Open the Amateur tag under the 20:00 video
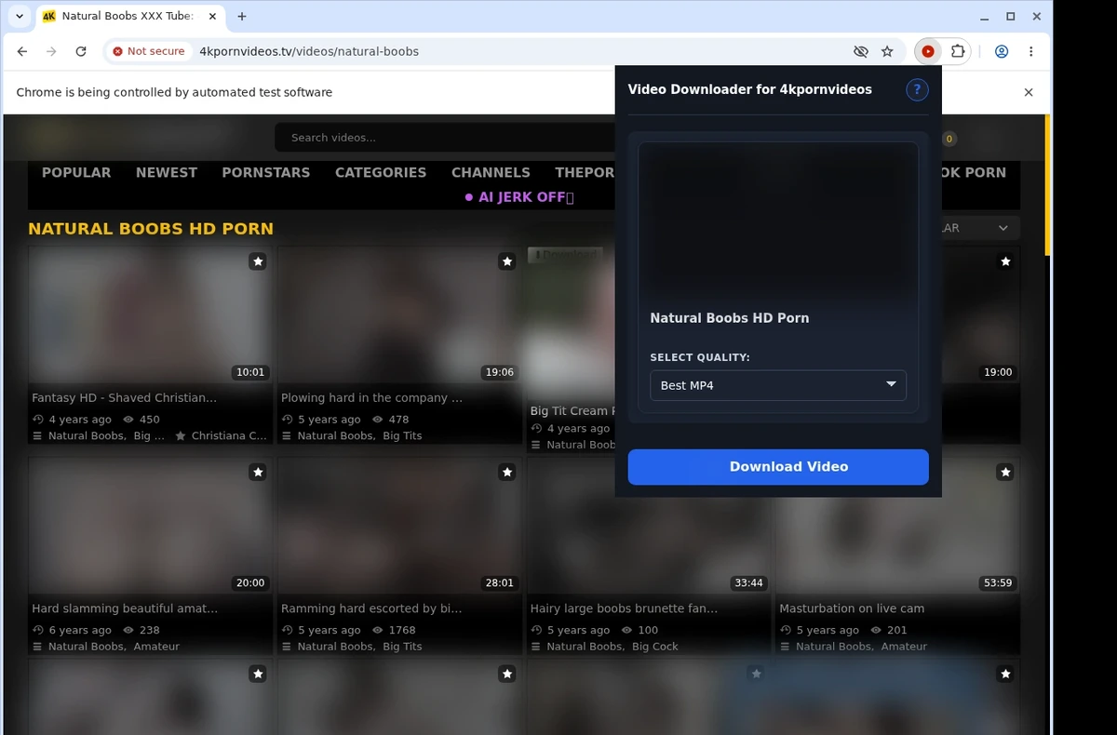 [x=156, y=647]
